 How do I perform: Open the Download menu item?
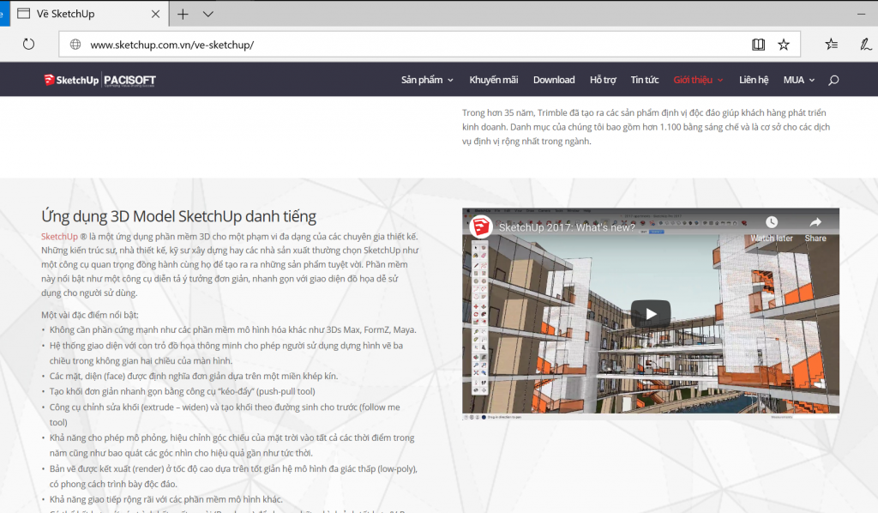[x=554, y=80]
